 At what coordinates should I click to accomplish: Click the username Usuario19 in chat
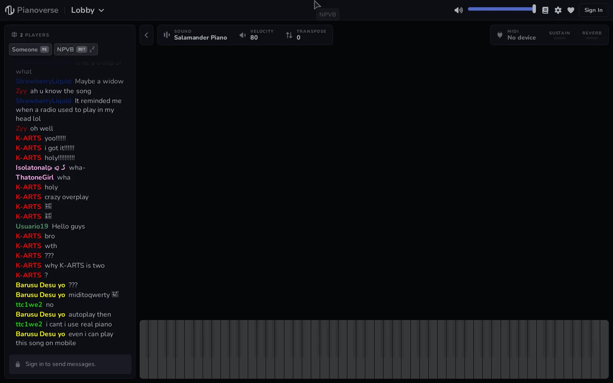[x=32, y=226]
